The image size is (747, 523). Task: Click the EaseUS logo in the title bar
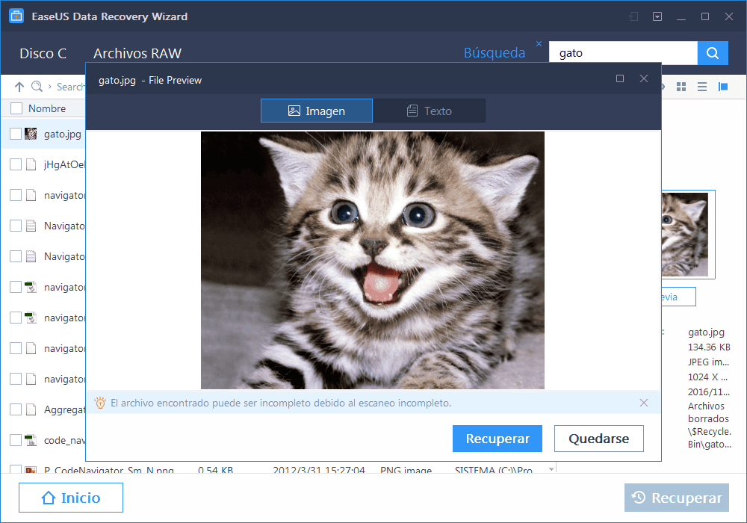16,15
